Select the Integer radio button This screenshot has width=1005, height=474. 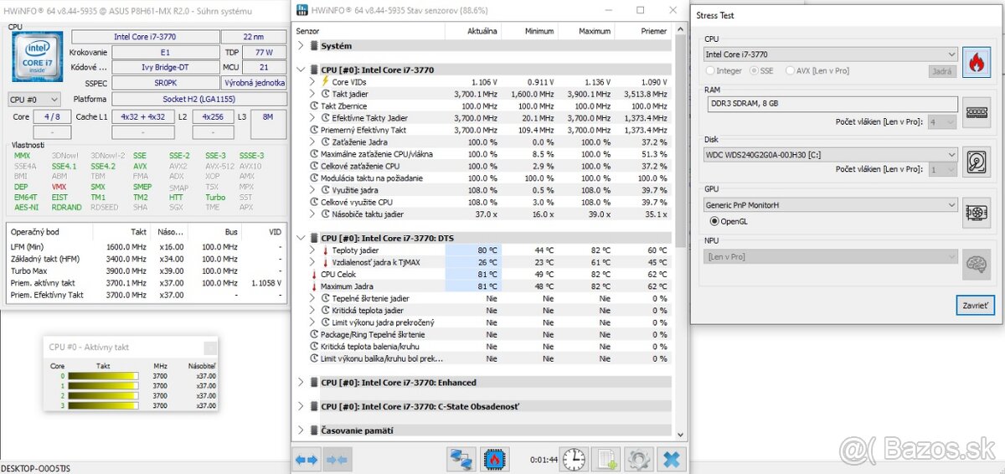(711, 71)
